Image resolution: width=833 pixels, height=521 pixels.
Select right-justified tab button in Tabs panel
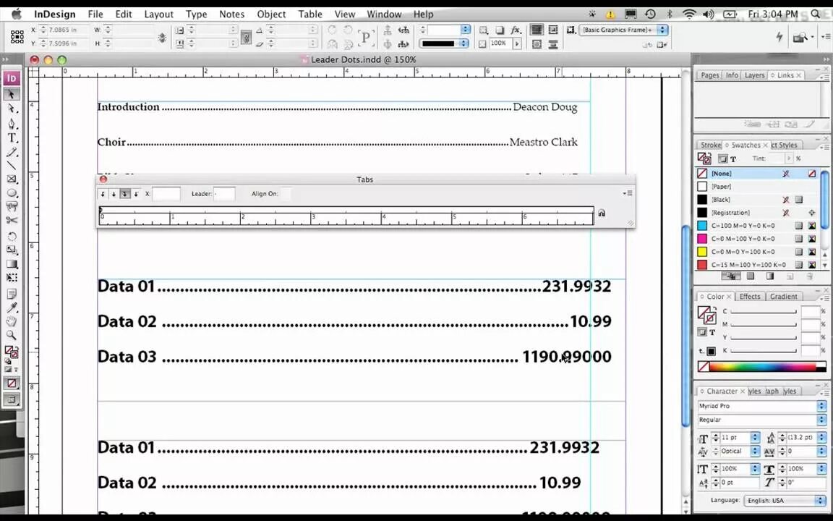125,194
